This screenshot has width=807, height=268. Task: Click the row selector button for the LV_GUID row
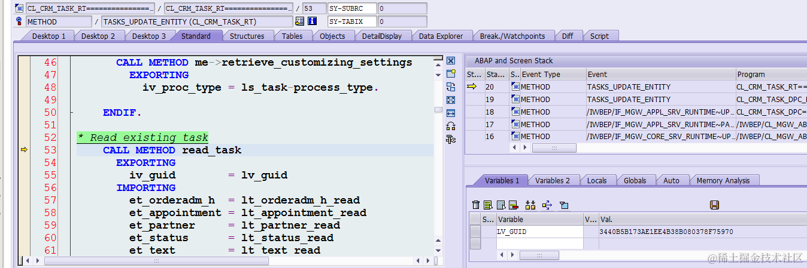pyautogui.click(x=475, y=232)
